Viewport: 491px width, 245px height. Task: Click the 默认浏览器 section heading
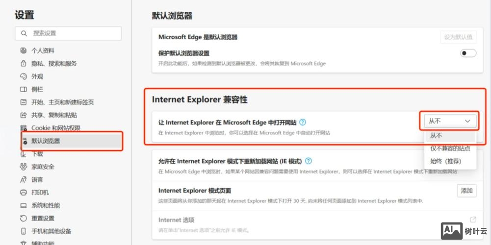(x=172, y=16)
